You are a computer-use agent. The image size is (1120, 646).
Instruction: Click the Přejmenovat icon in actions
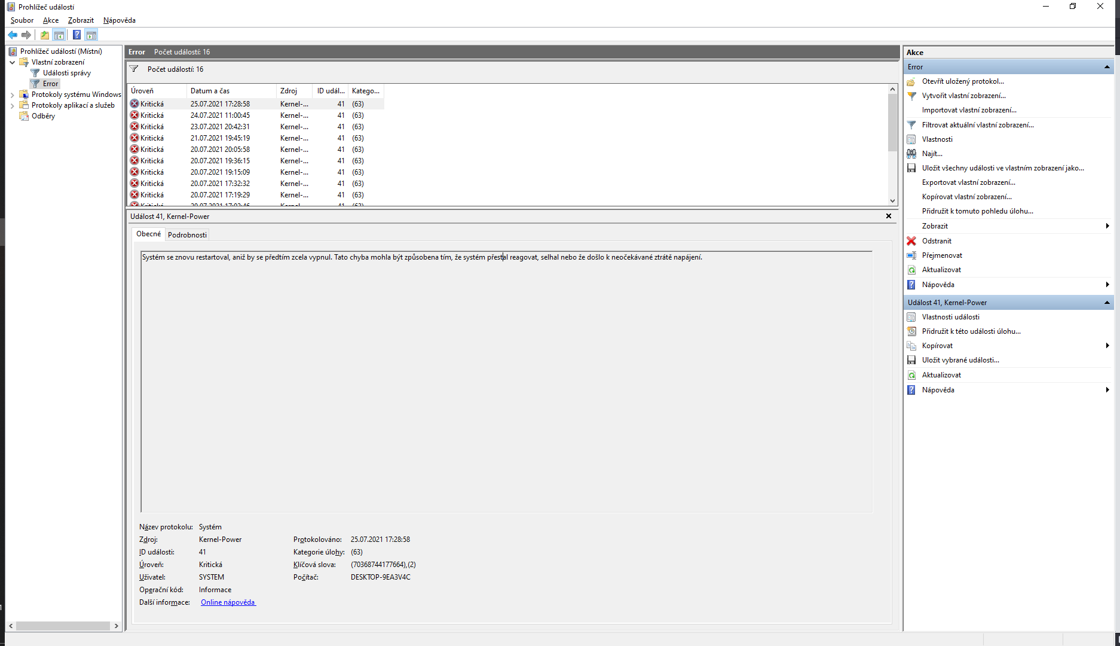click(x=911, y=255)
